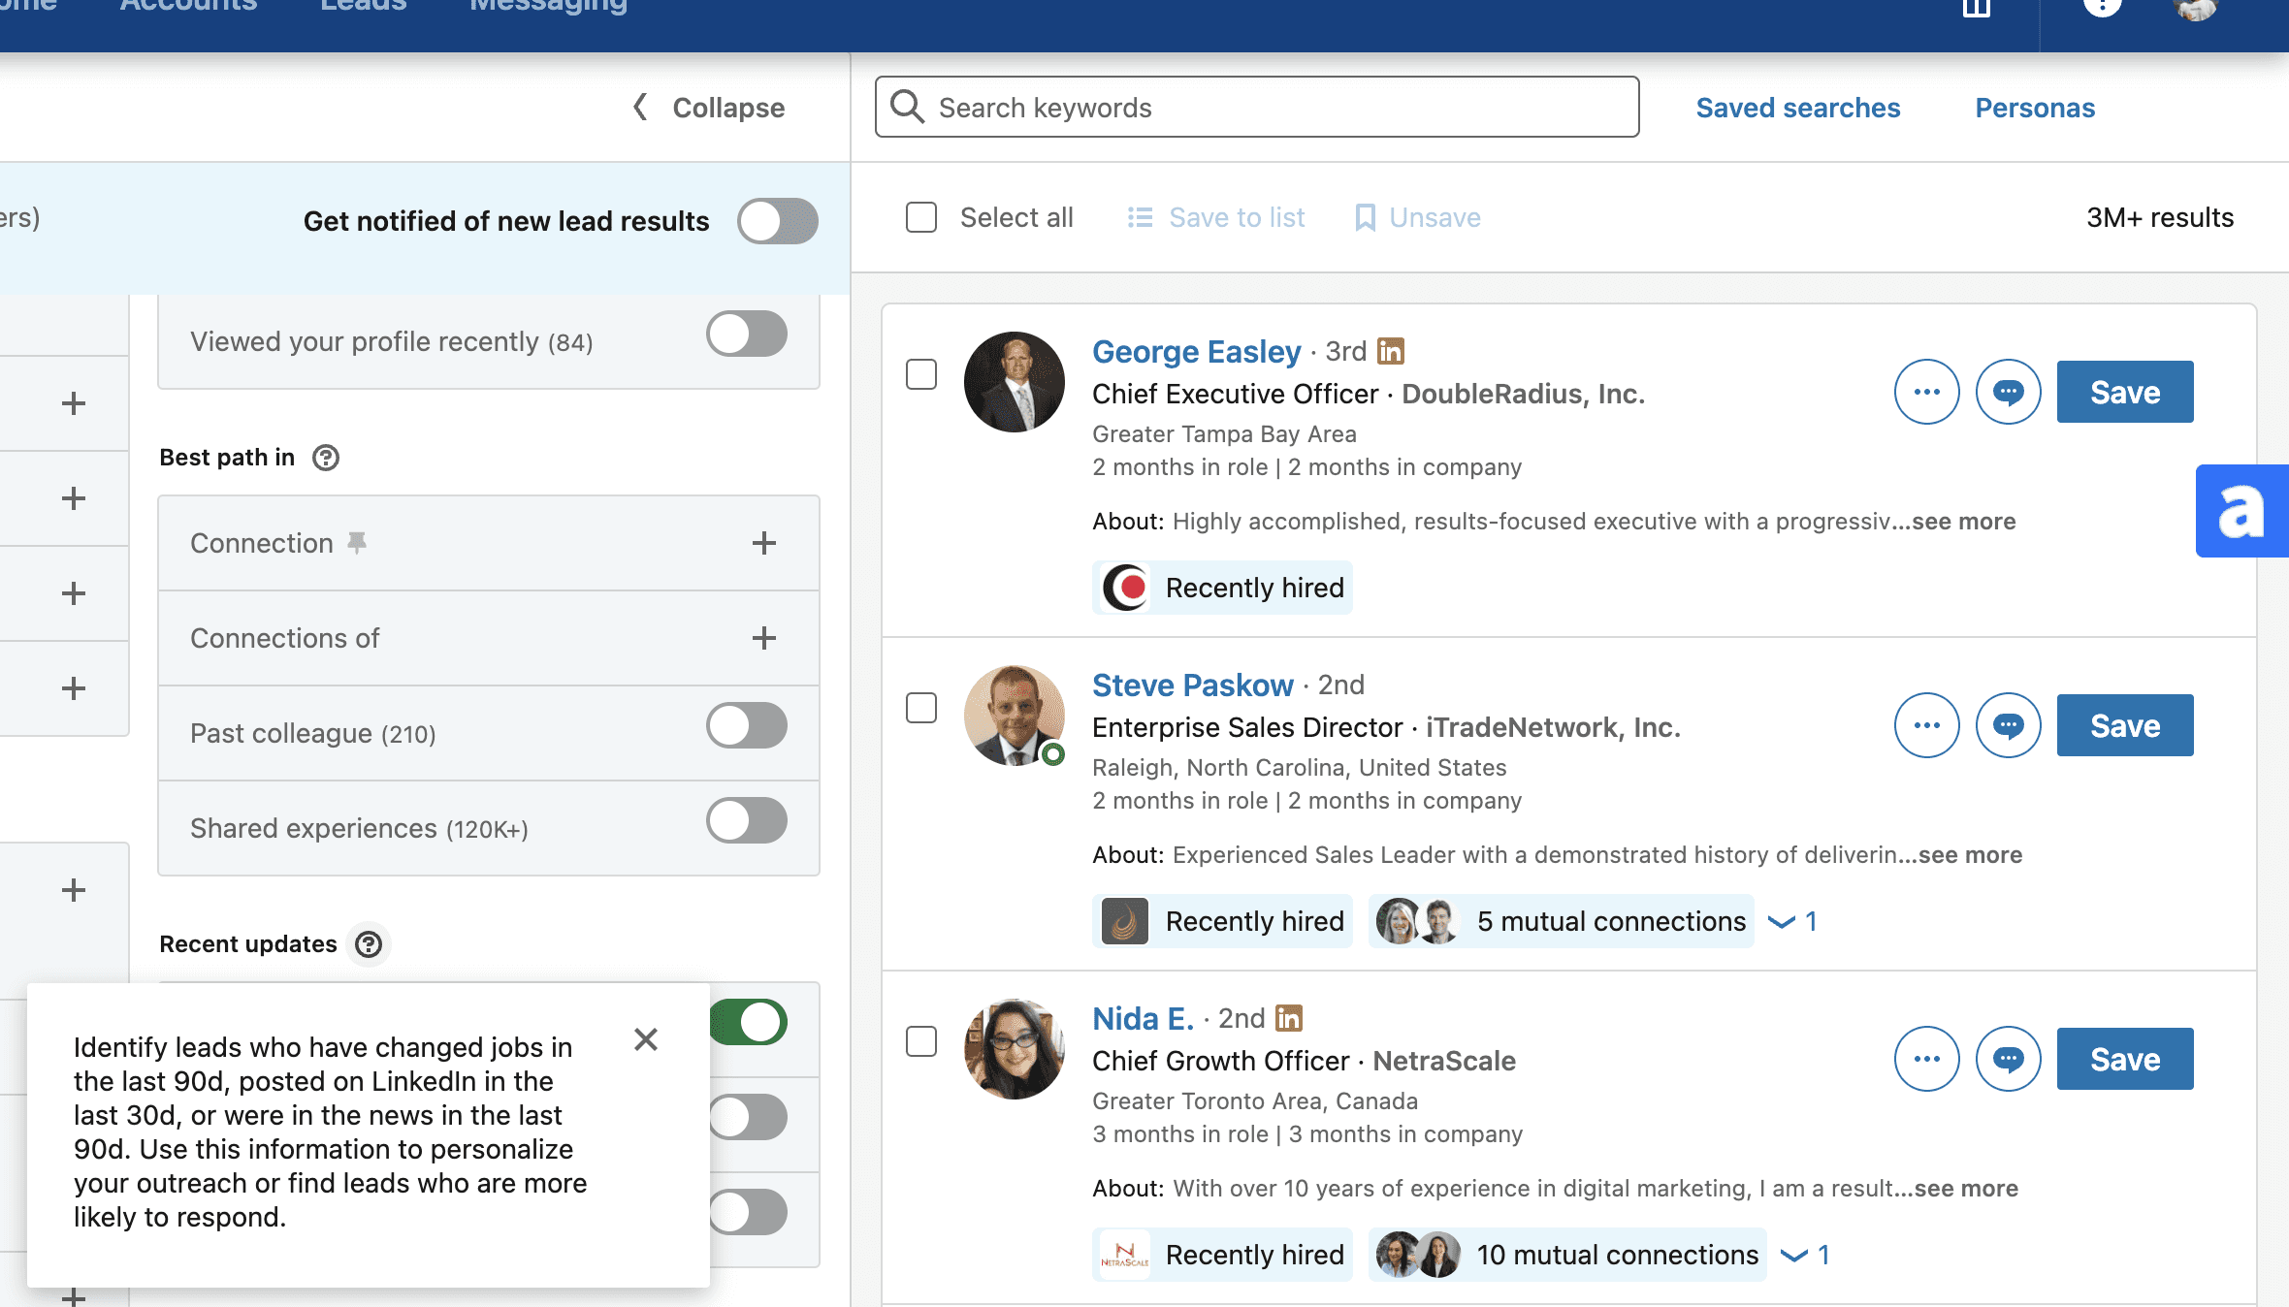Message George Easley via chat icon
The width and height of the screenshot is (2289, 1307).
(x=2009, y=392)
